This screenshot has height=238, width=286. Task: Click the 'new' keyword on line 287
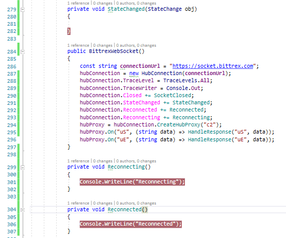134,73
